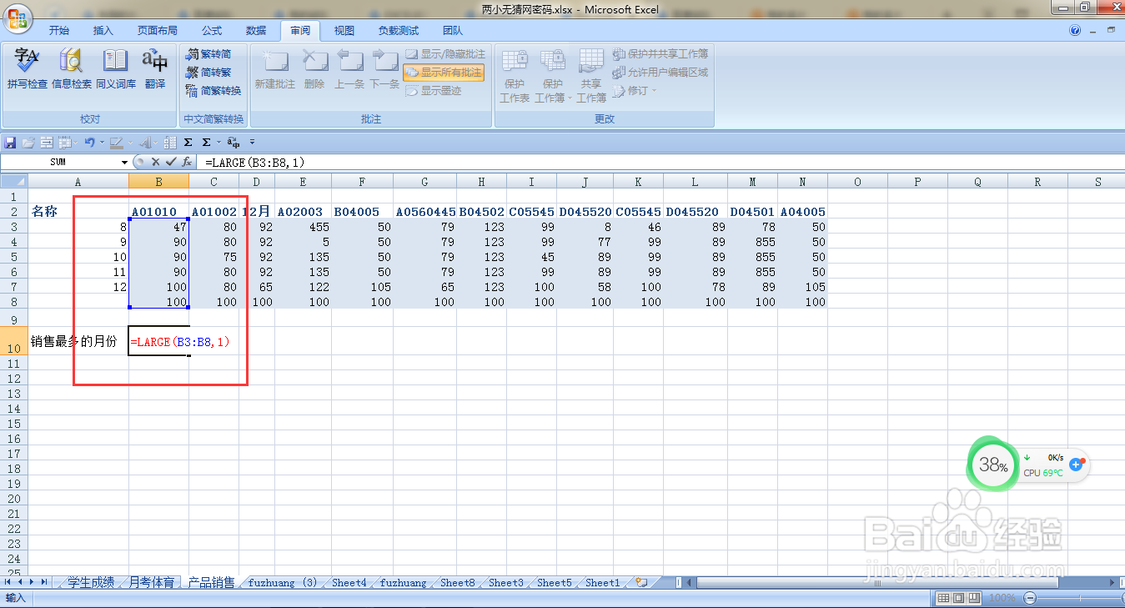This screenshot has height=608, width=1125.
Task: Customize Quick Access Toolbar dropdown
Action: point(253,143)
